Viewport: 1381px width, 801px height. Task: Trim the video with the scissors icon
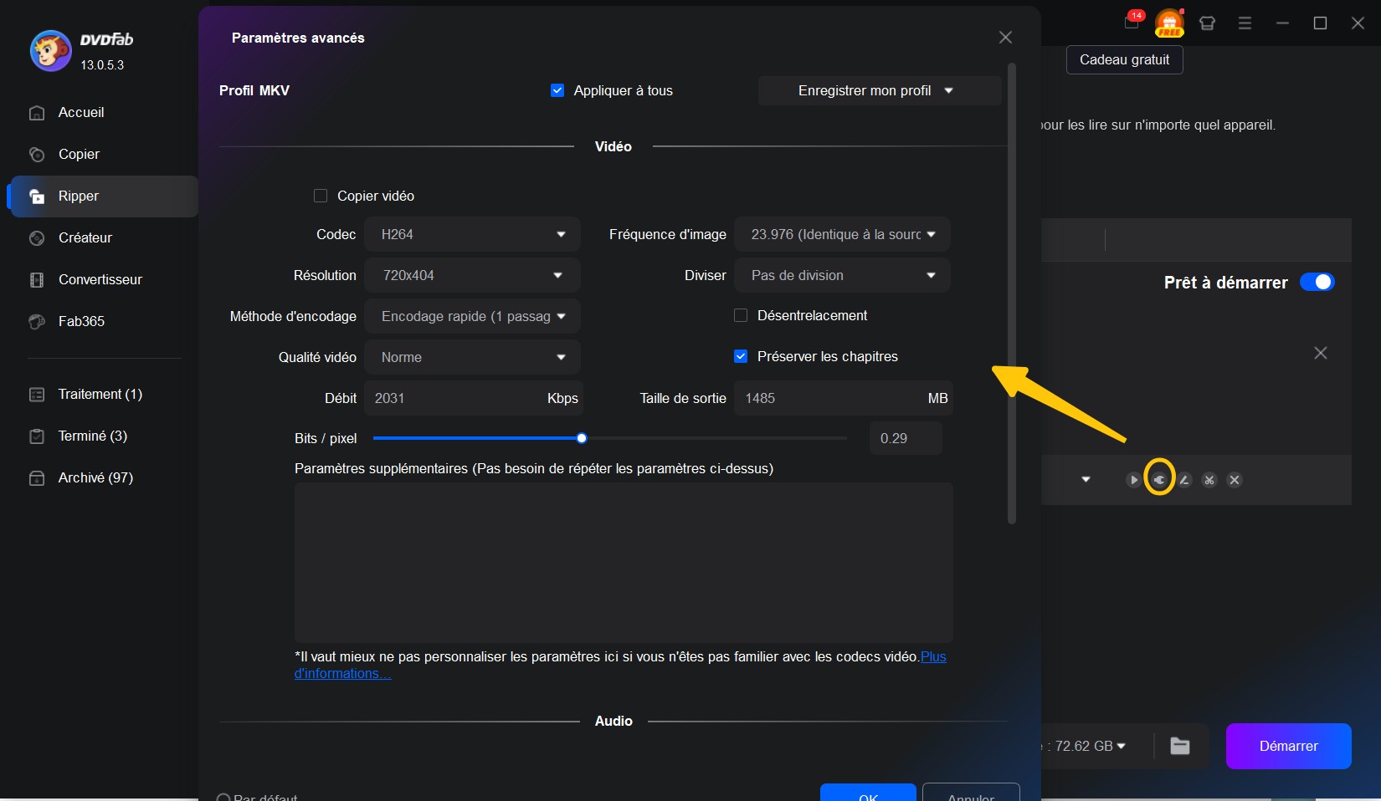pyautogui.click(x=1209, y=480)
